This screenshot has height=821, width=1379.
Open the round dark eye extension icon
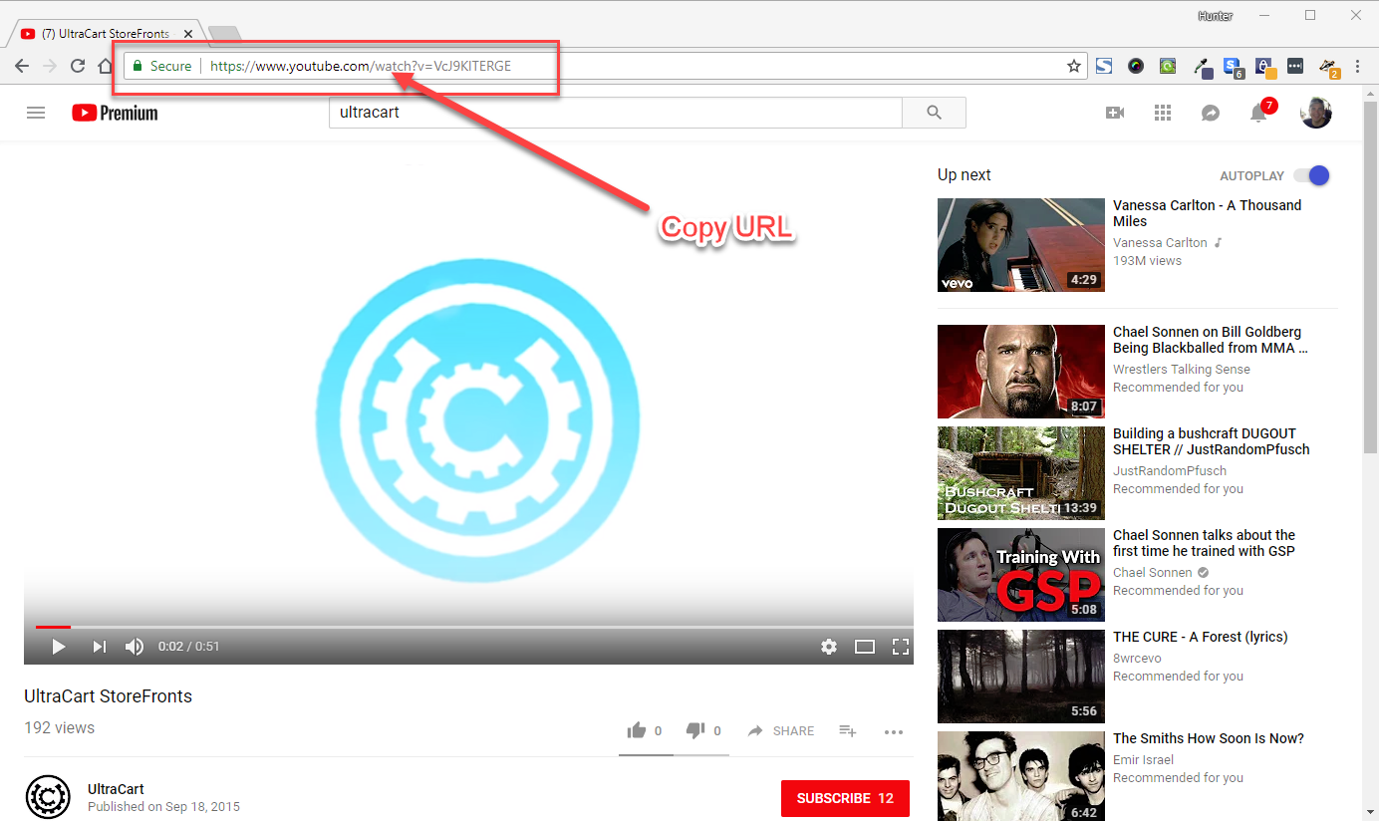[x=1136, y=67]
